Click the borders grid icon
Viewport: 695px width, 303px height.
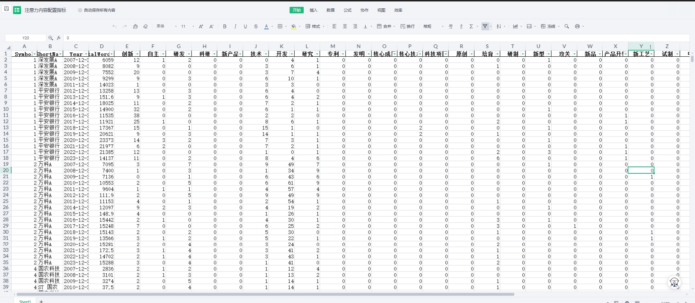pyautogui.click(x=280, y=26)
